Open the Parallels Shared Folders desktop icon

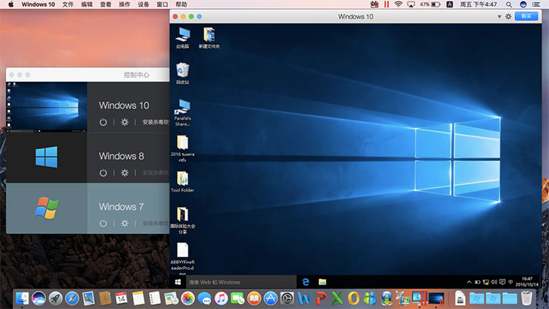click(182, 107)
